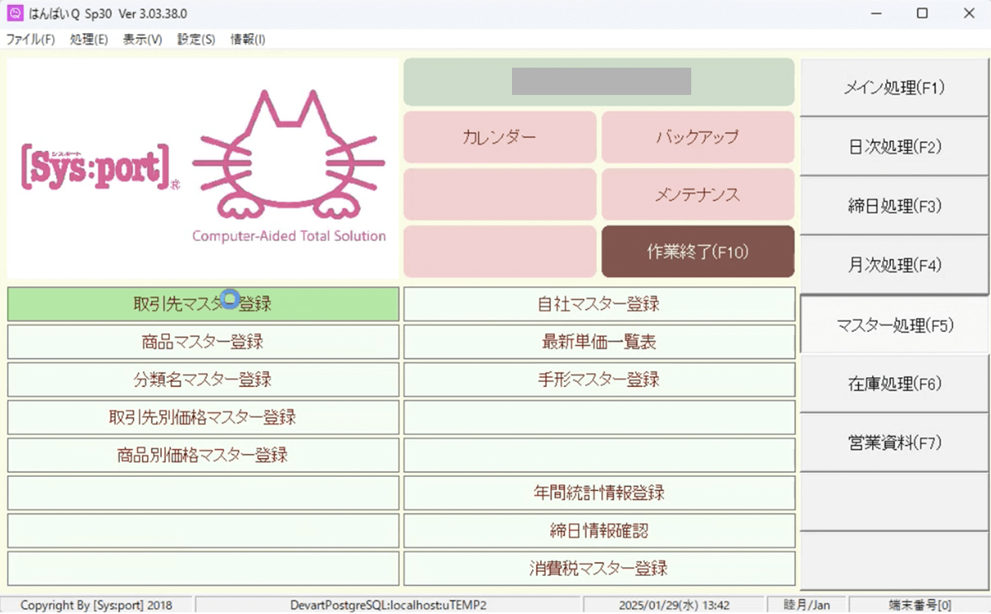Click the 2025/01/29(水) 13:42 date status
Viewport: 991px width, 614px height.
pyautogui.click(x=673, y=605)
